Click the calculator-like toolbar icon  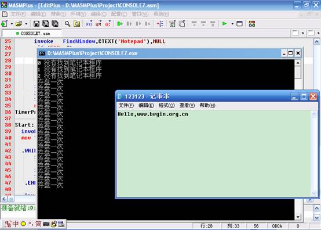click(172, 24)
